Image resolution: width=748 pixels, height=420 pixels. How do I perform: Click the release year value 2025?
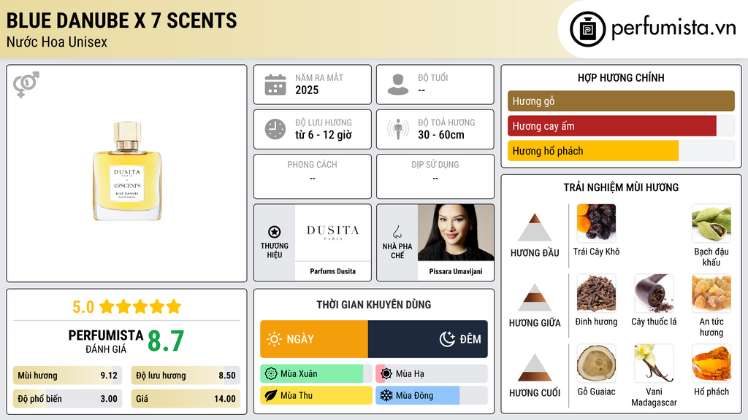coord(307,90)
